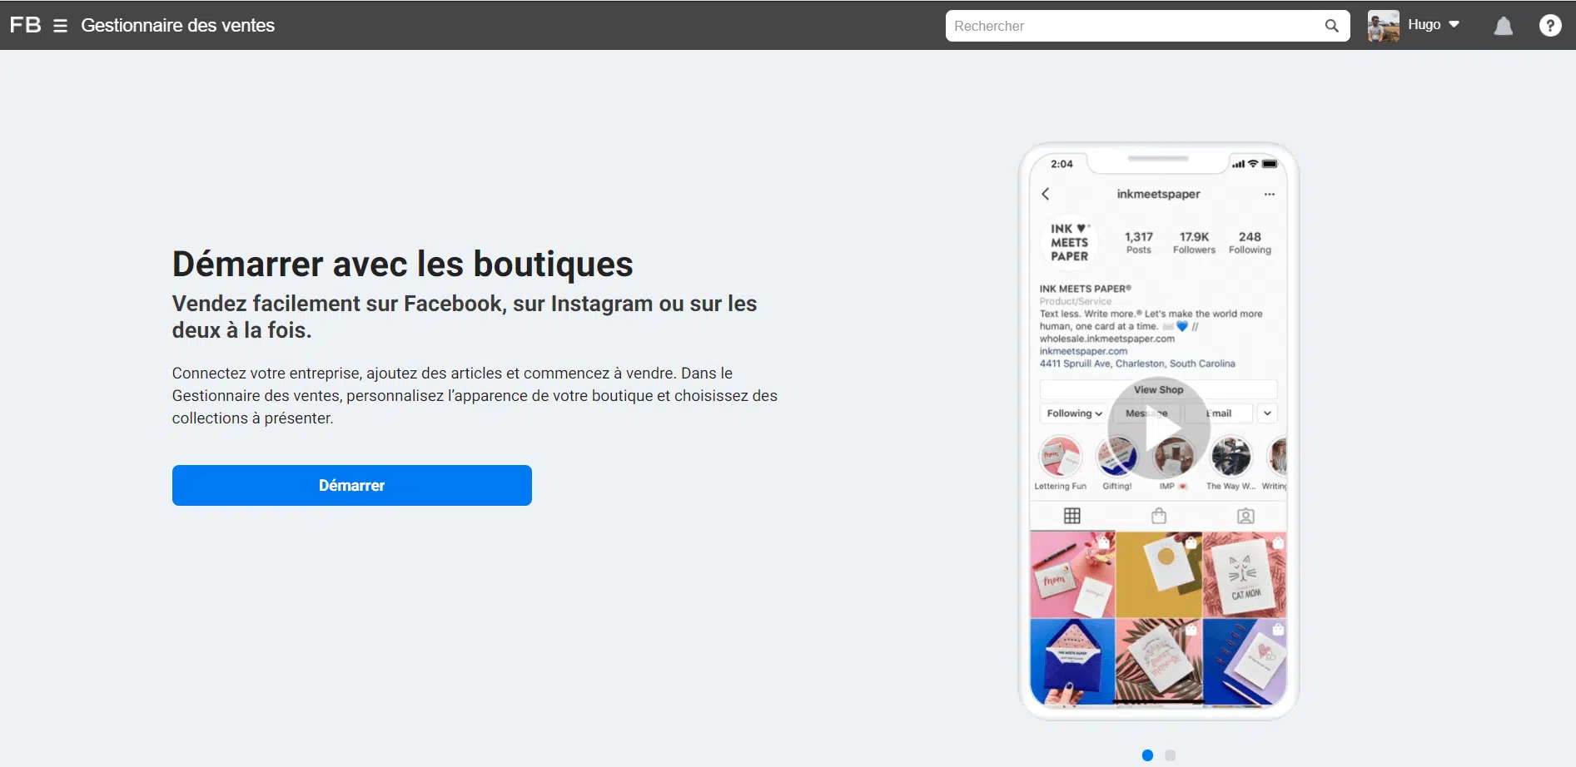The width and height of the screenshot is (1576, 767).
Task: Open the hamburger menu next to FB logo
Action: click(x=60, y=26)
